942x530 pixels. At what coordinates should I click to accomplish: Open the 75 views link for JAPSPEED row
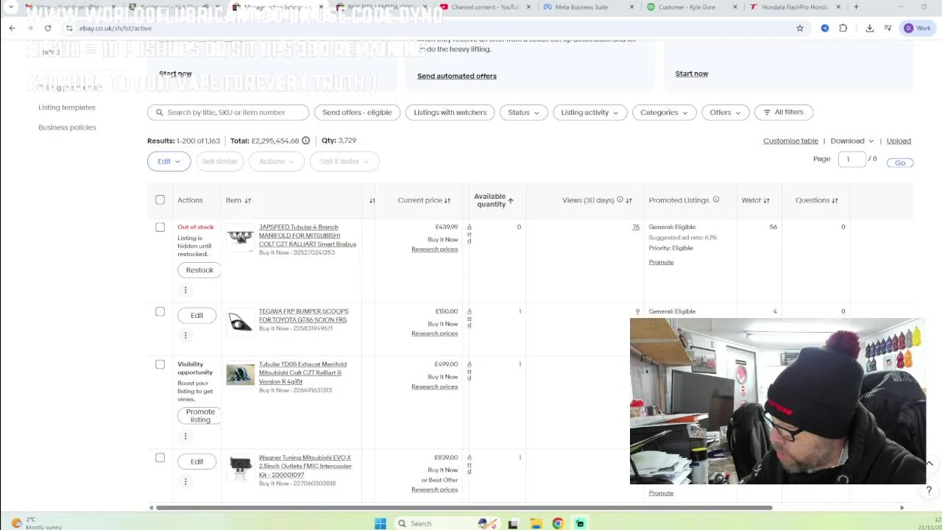tap(636, 227)
